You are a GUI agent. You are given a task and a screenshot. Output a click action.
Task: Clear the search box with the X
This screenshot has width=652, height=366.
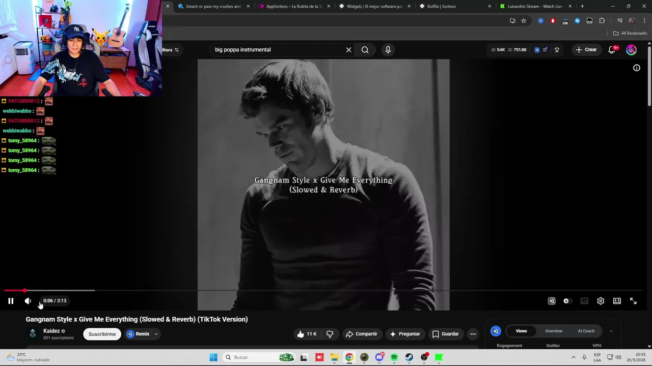pyautogui.click(x=348, y=50)
